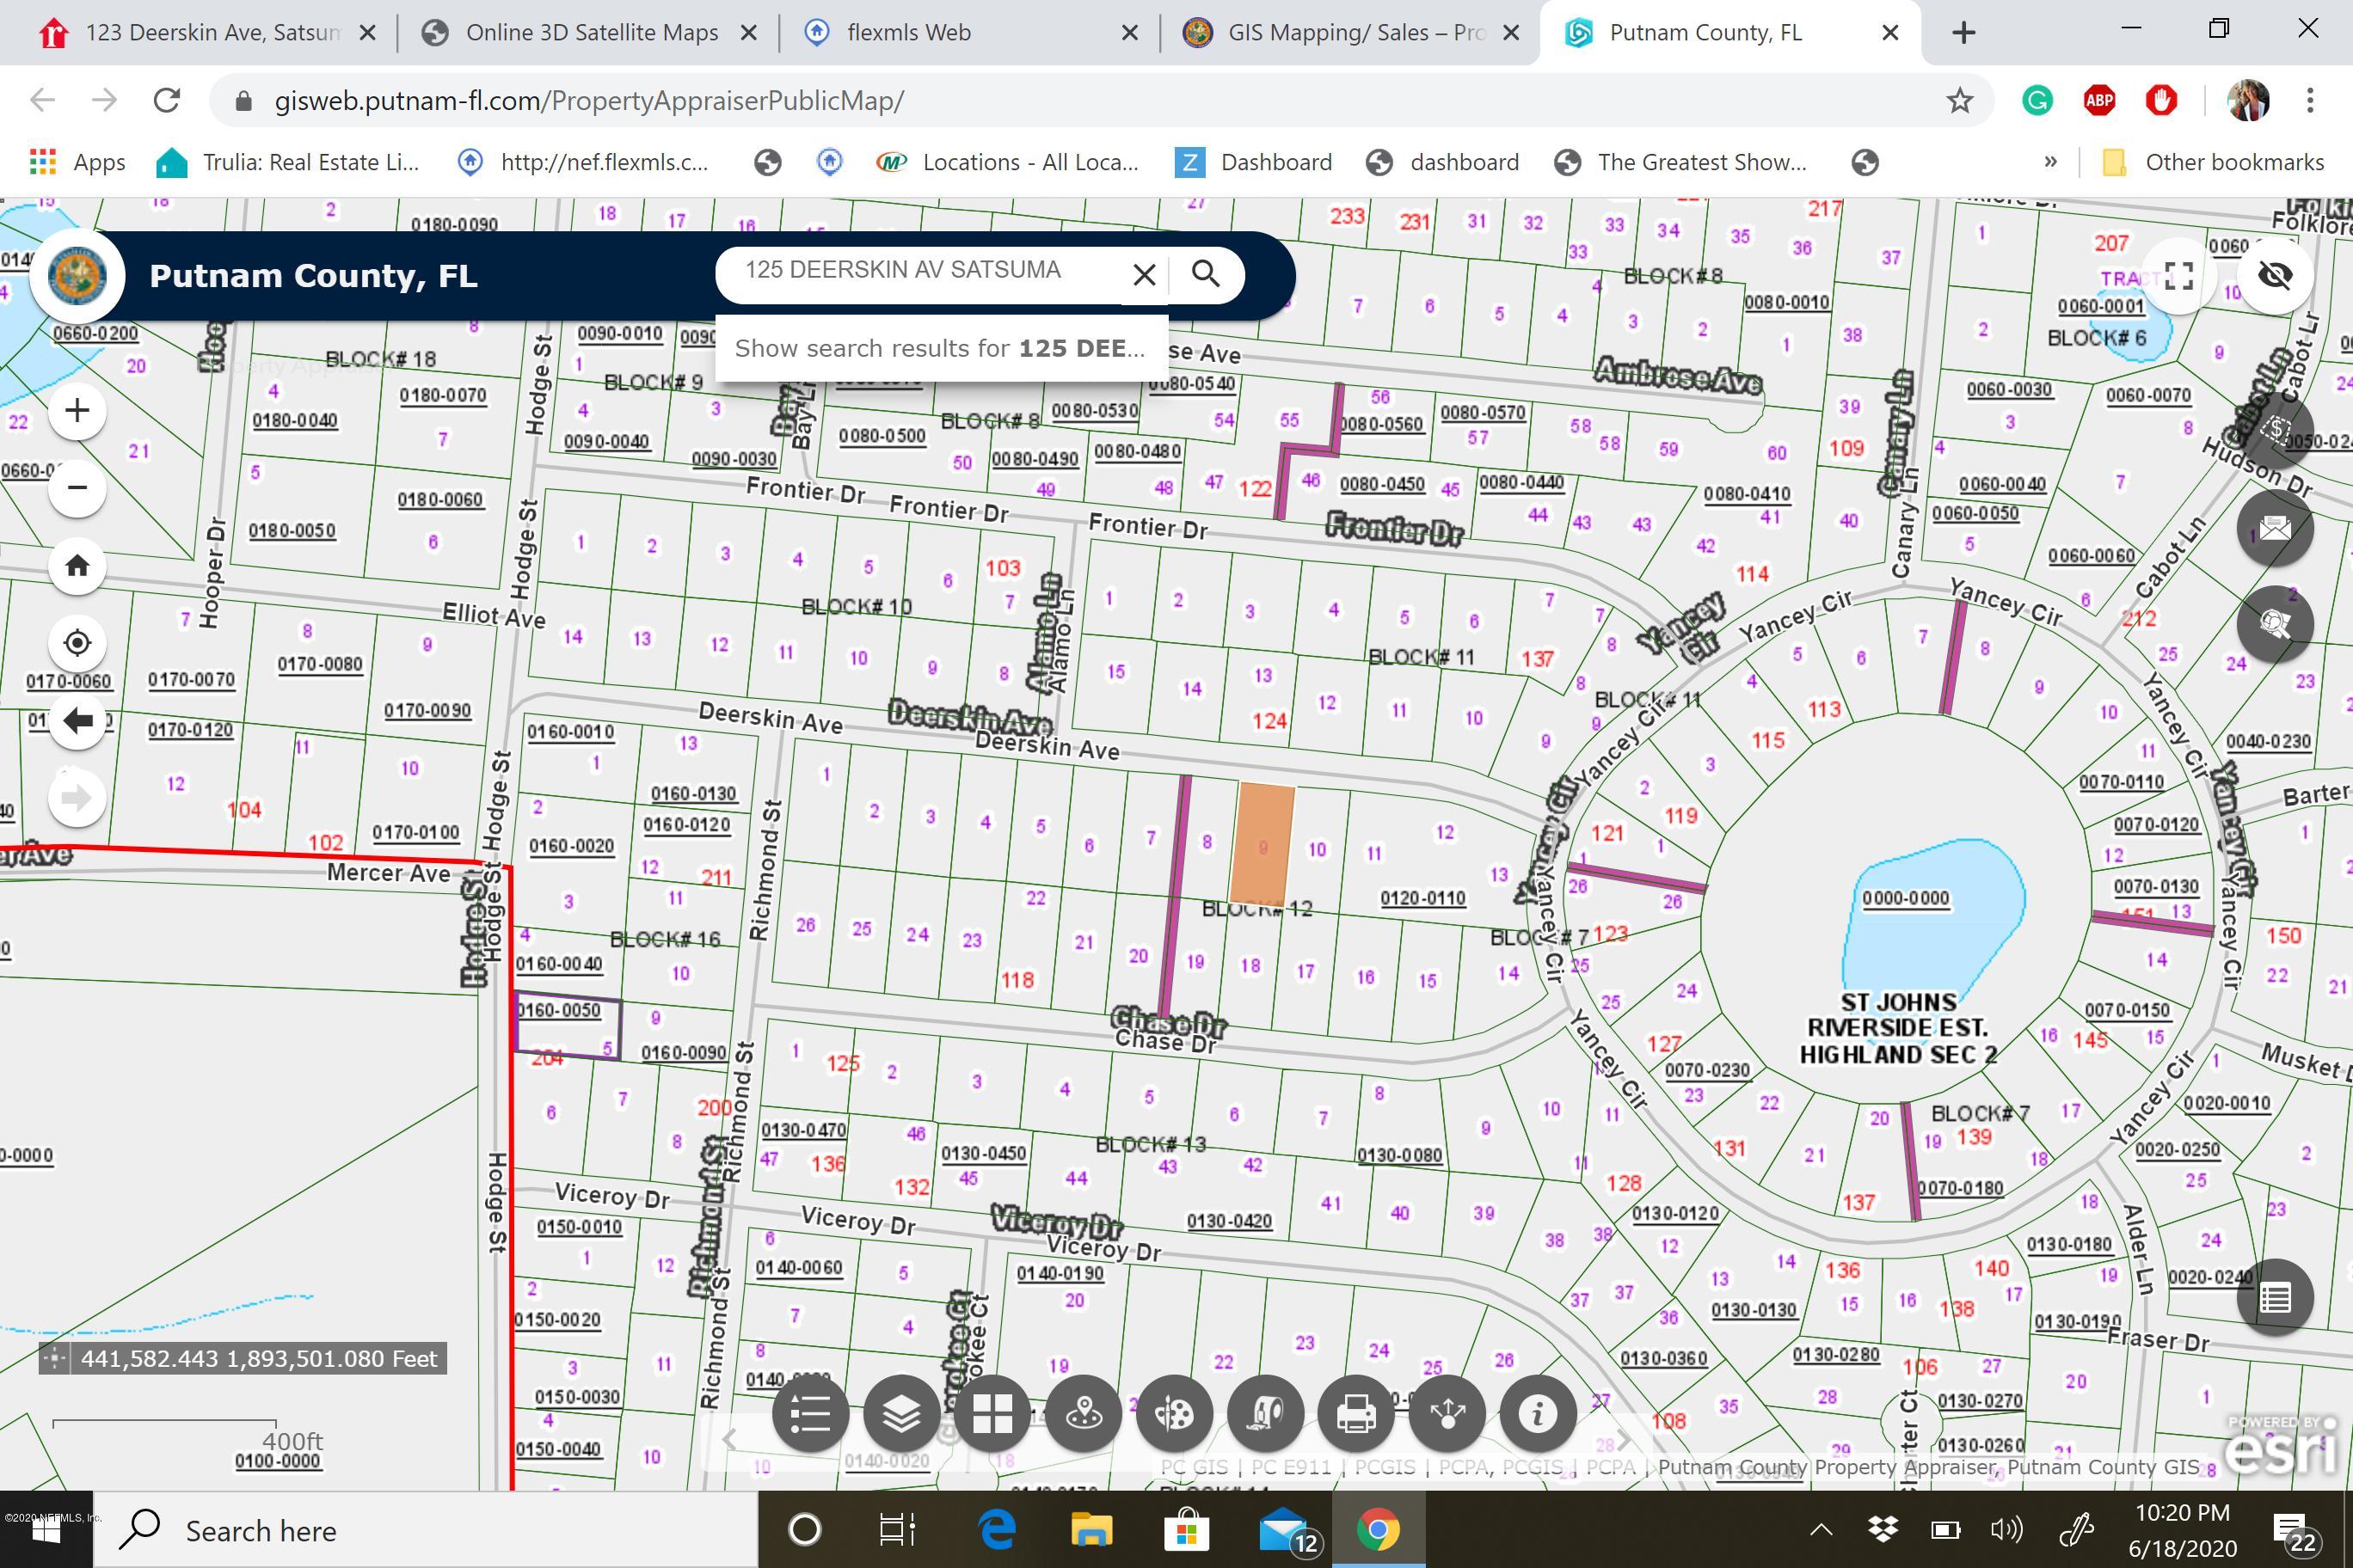Toggle fullscreen map view

click(2178, 275)
